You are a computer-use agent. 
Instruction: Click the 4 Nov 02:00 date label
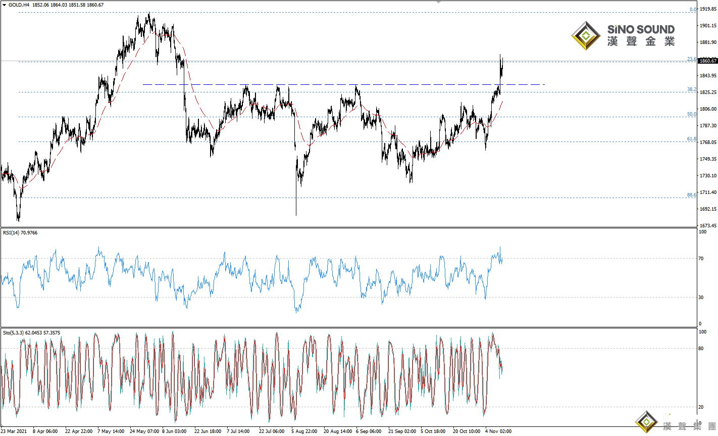tap(498, 431)
